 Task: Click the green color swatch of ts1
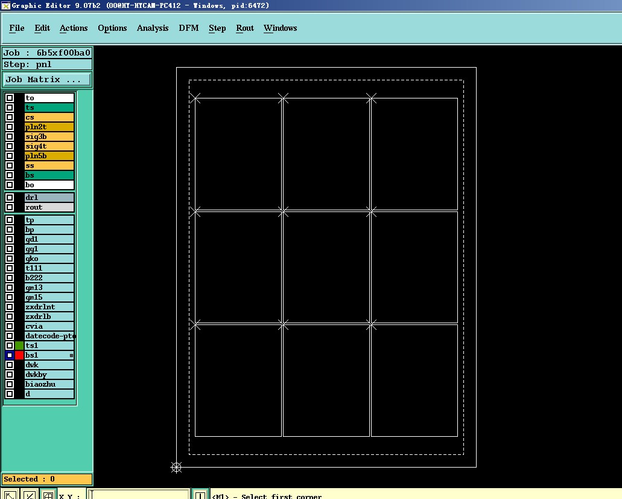(19, 345)
